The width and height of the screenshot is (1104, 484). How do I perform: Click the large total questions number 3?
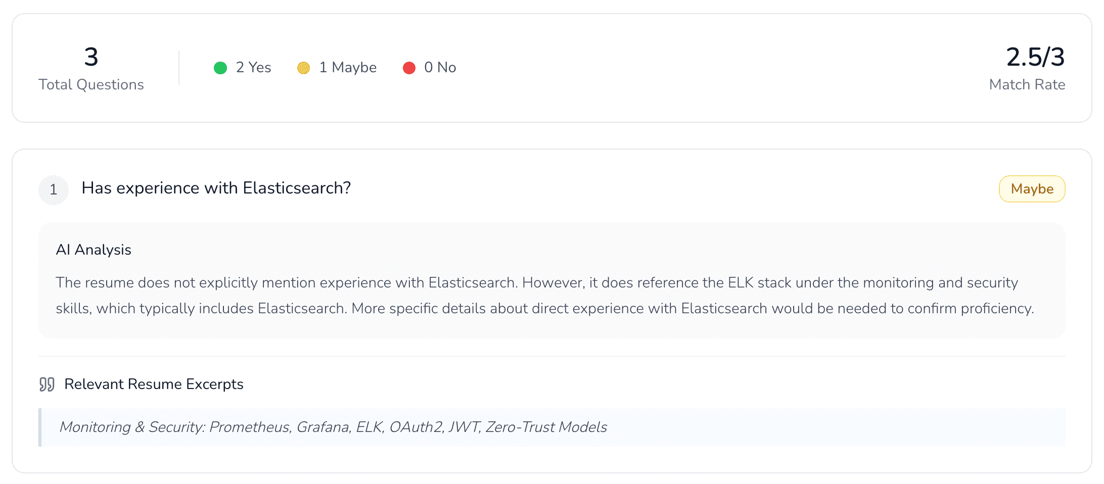pos(91,57)
